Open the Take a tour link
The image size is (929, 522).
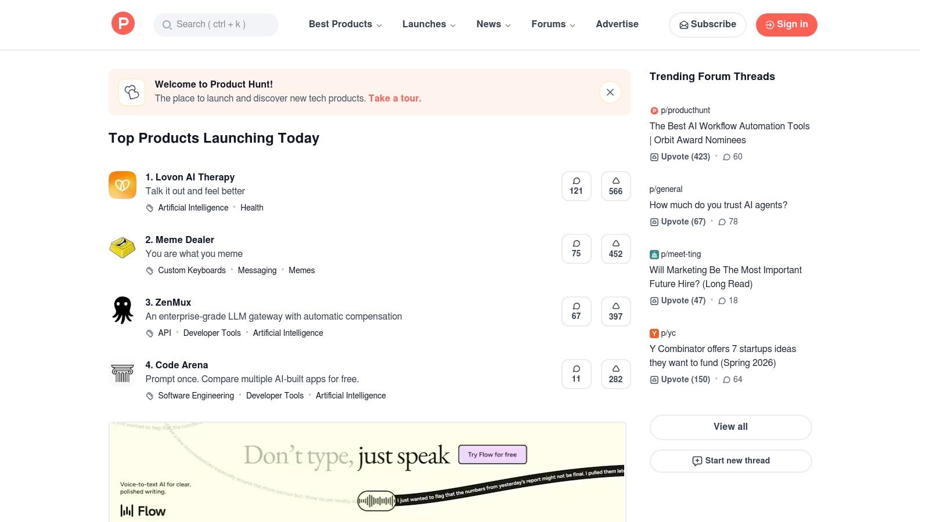(x=394, y=98)
